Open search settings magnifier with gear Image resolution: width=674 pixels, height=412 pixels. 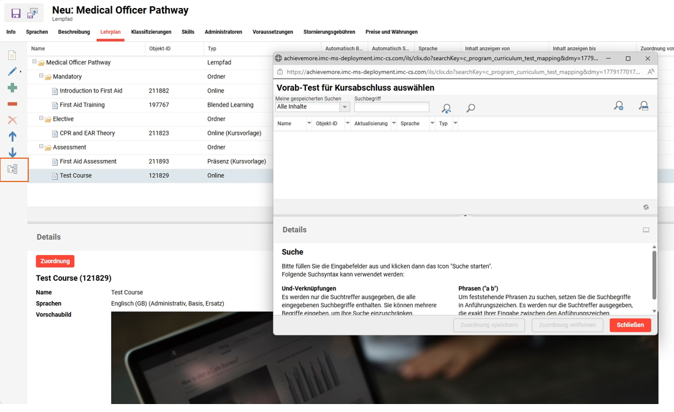(619, 105)
